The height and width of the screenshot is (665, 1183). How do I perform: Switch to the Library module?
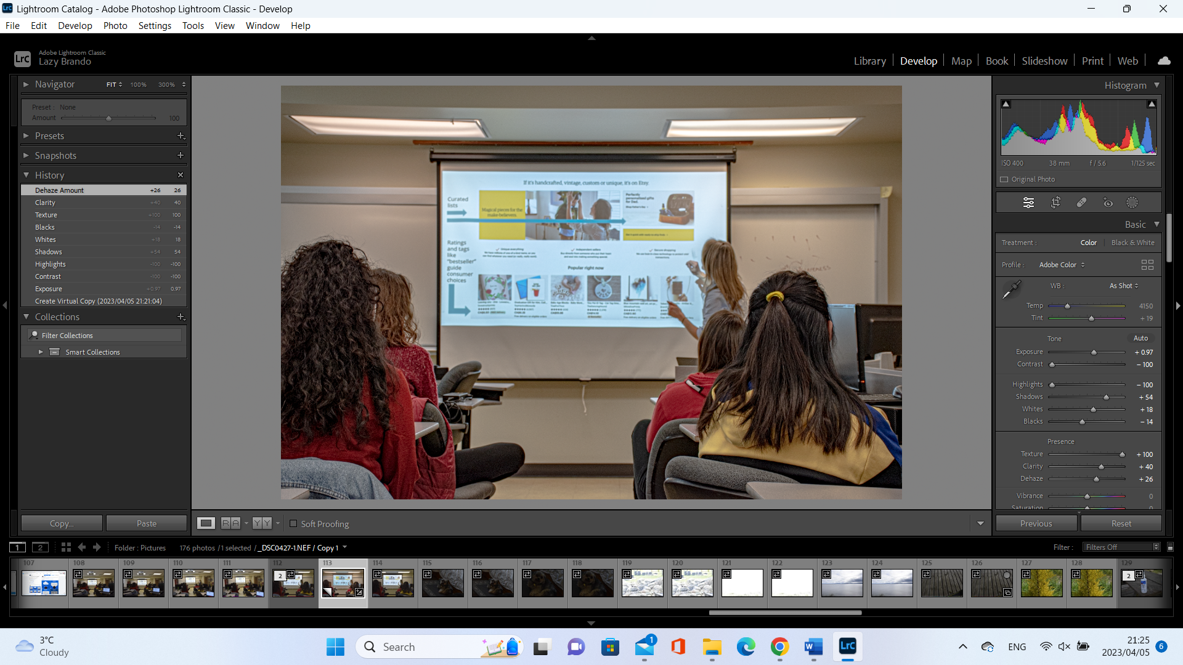click(x=869, y=61)
